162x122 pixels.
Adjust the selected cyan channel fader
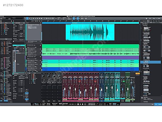coord(117,90)
